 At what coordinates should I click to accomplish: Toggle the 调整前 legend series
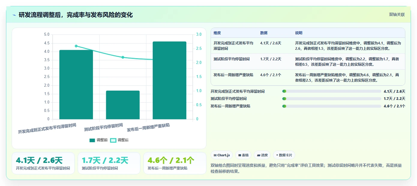98,140
